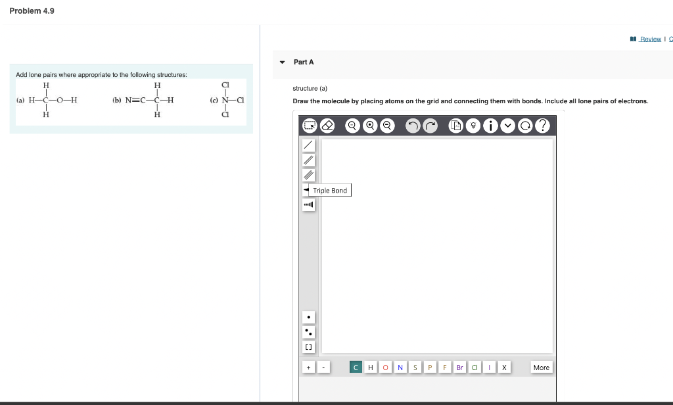Select the Triple Bond tool
Viewport: 673px width, 405px height.
coord(308,174)
